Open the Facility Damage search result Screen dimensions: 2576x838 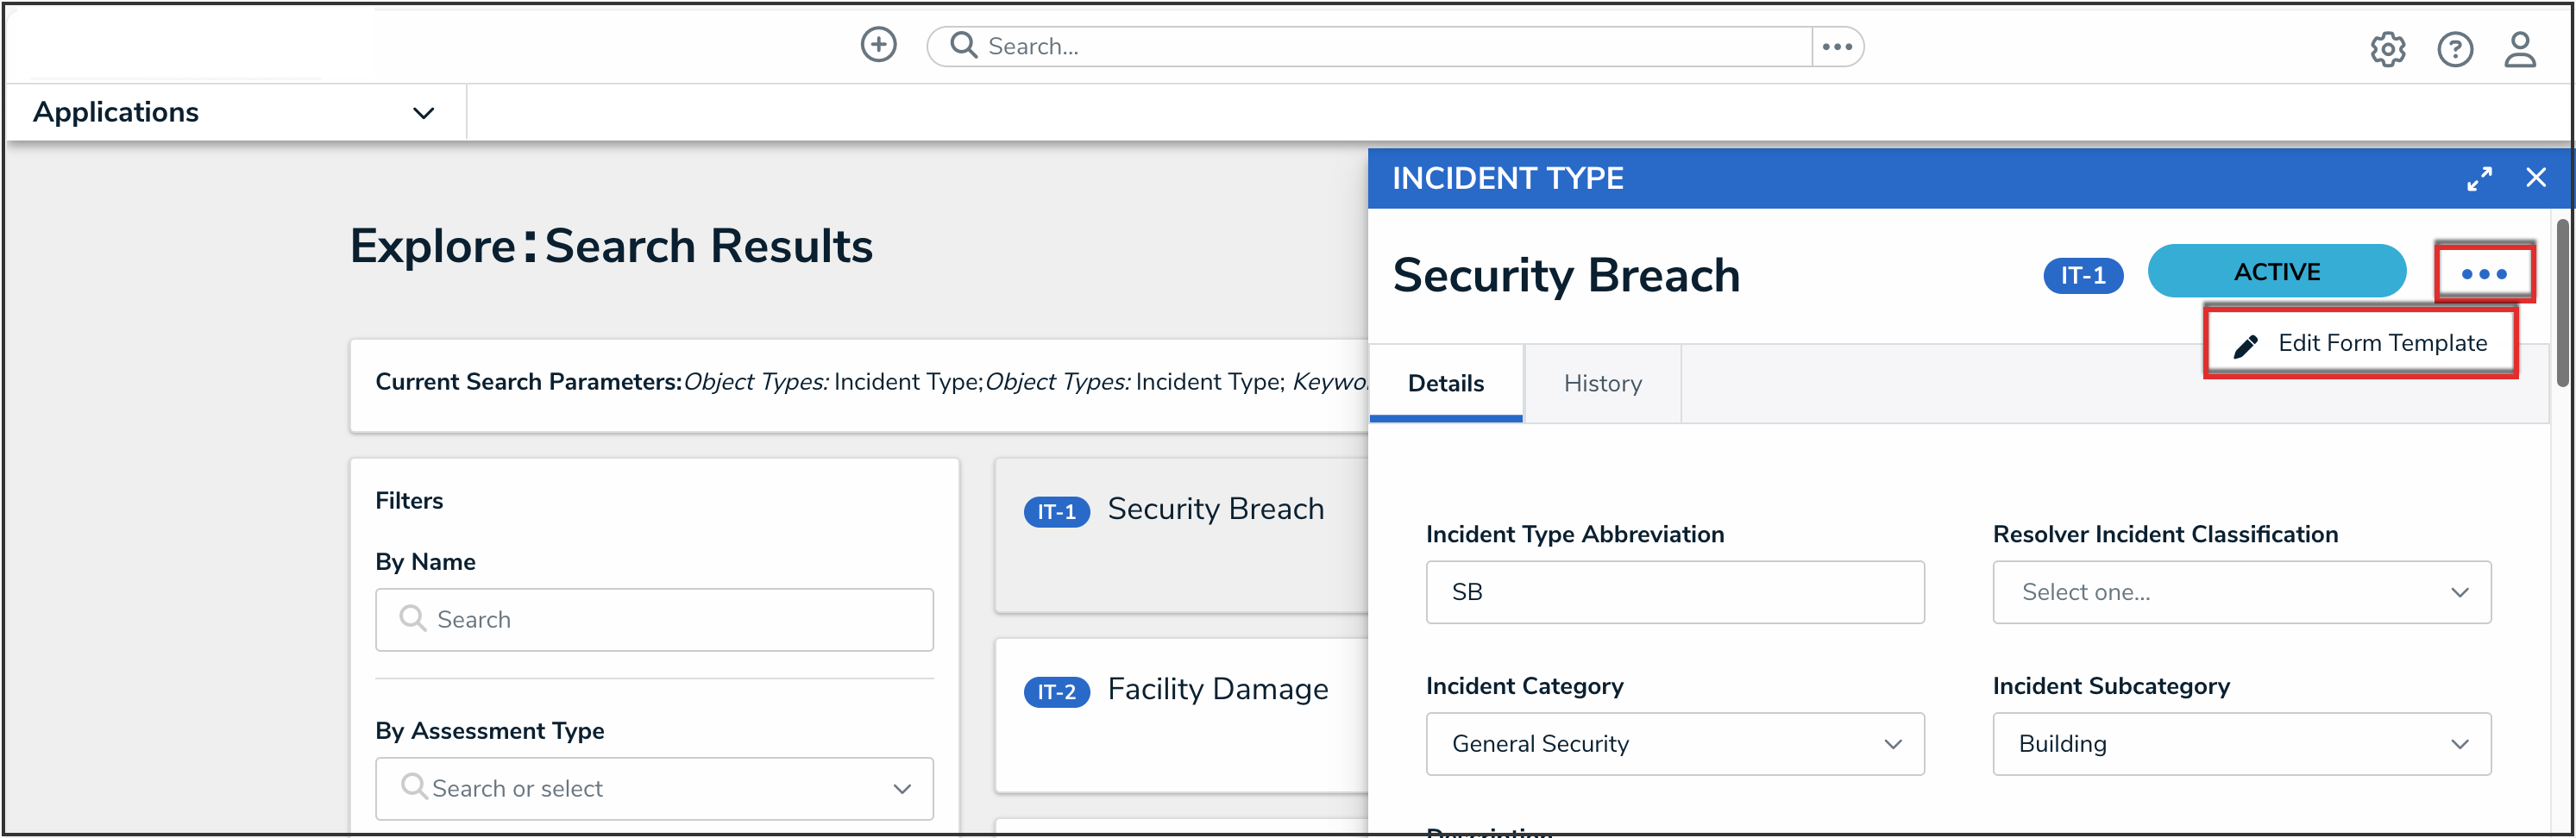(1217, 689)
